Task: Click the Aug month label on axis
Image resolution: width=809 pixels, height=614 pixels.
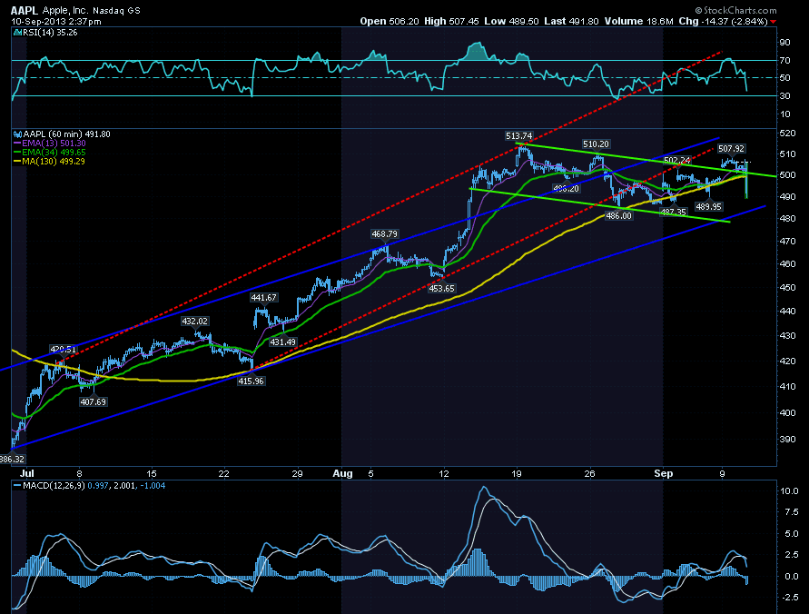Action: pyautogui.click(x=342, y=473)
